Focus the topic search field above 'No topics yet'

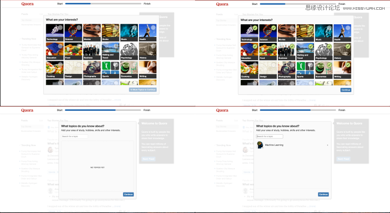[x=75, y=136]
